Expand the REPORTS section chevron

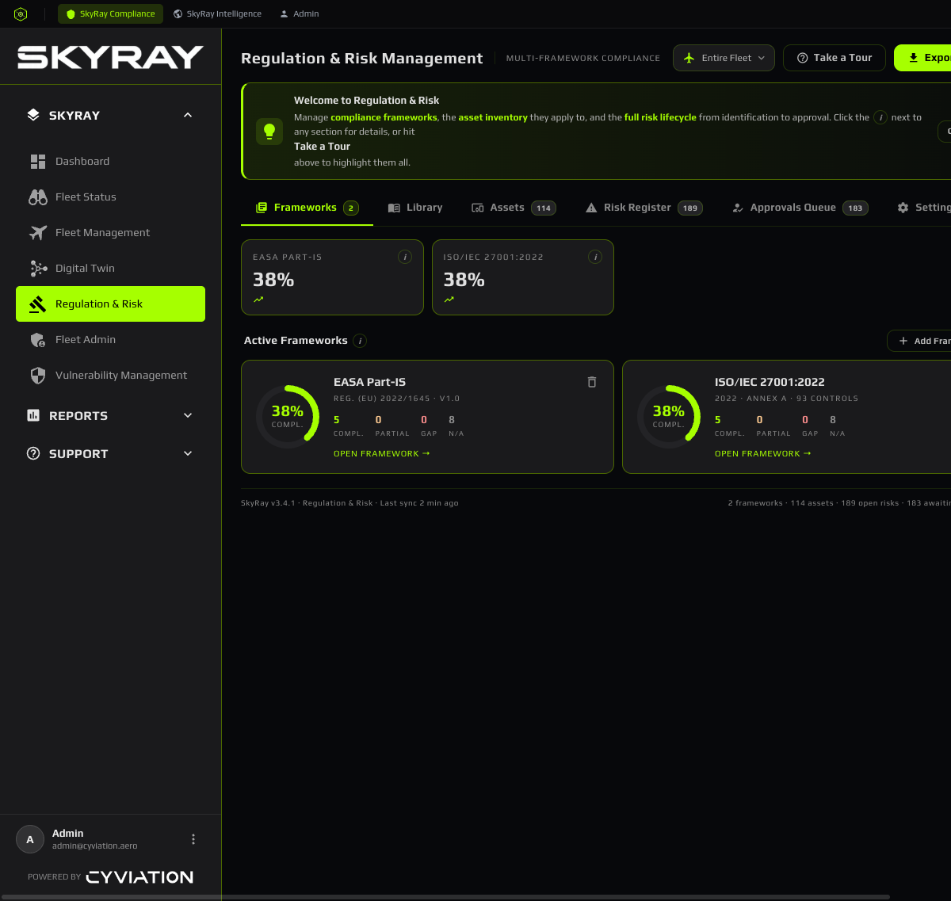click(188, 415)
